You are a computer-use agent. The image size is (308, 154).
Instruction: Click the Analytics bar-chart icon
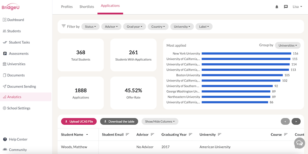[x=4, y=97]
